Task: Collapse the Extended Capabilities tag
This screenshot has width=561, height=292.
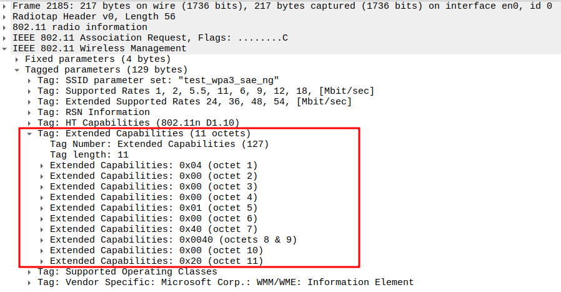Action: pos(30,133)
